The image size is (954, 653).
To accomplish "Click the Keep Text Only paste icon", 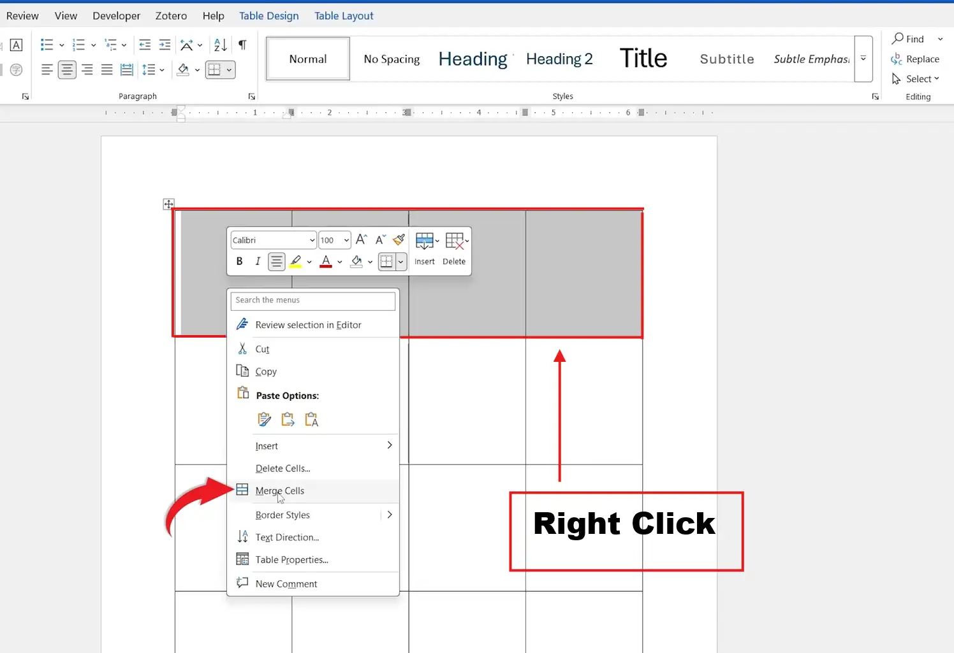I will click(311, 419).
